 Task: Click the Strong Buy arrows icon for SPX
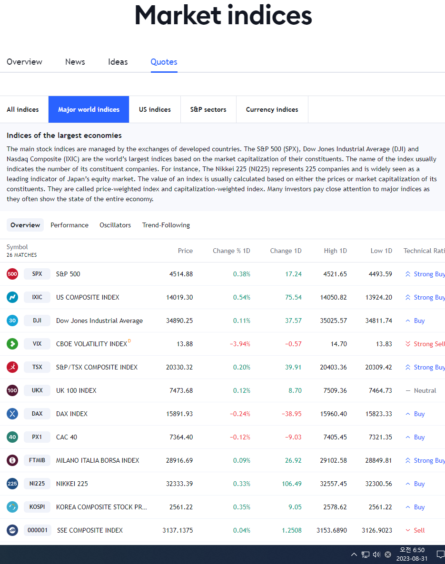pos(407,274)
